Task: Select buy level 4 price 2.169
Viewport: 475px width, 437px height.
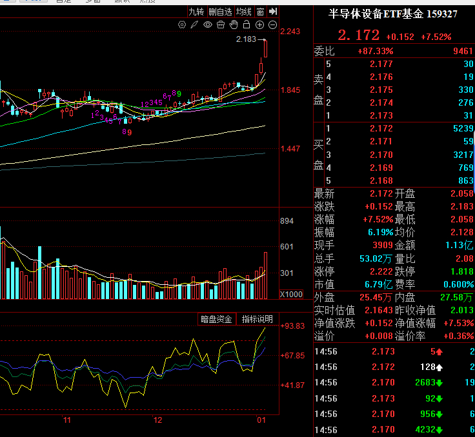Action: tap(381, 168)
